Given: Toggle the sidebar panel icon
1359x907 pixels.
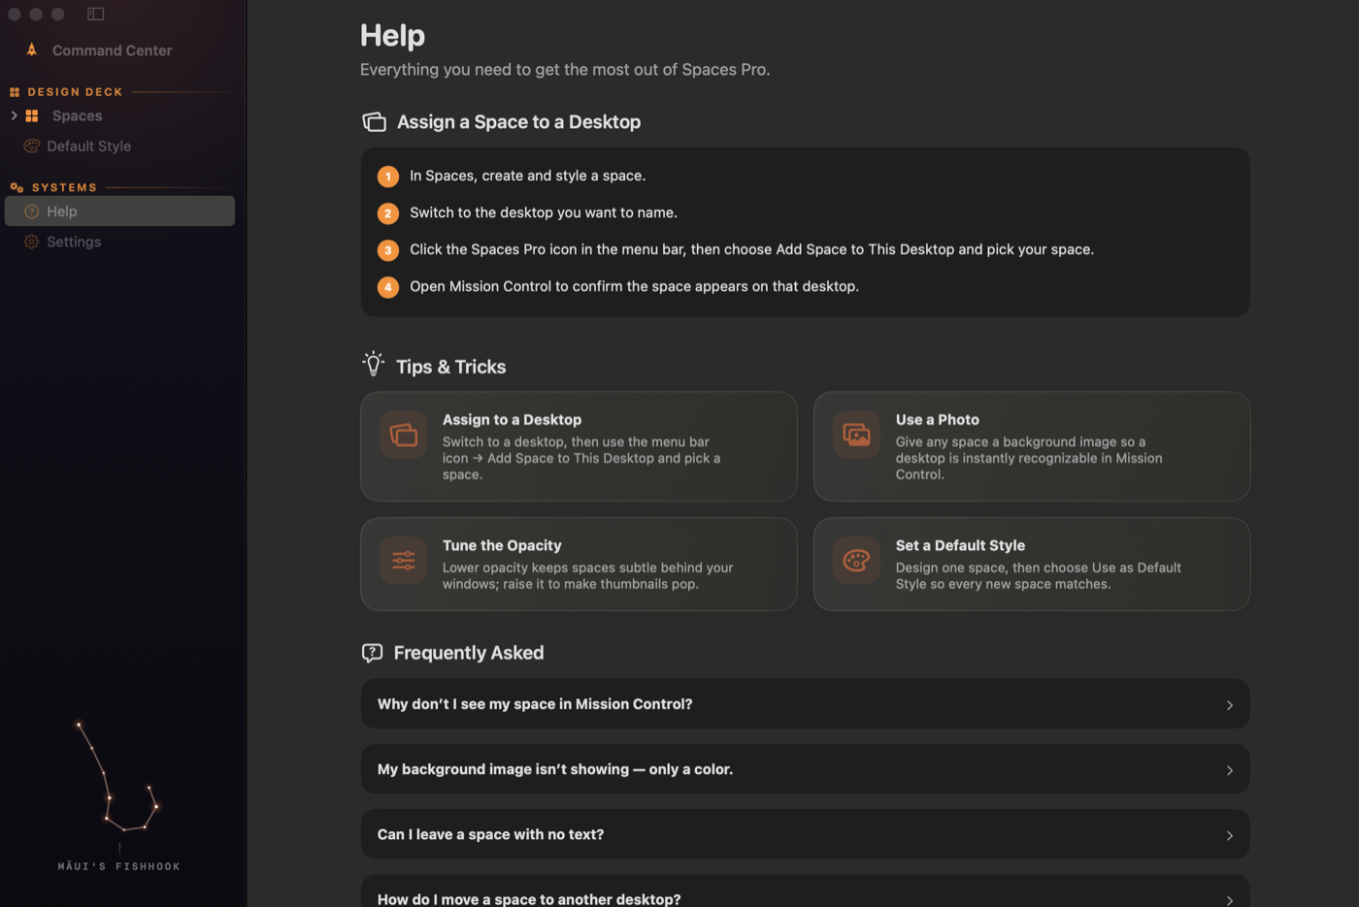Looking at the screenshot, I should (x=95, y=14).
